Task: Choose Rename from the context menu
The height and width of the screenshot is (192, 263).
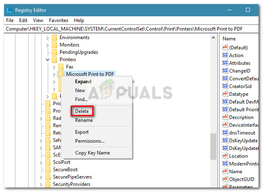Action: pyautogui.click(x=84, y=120)
